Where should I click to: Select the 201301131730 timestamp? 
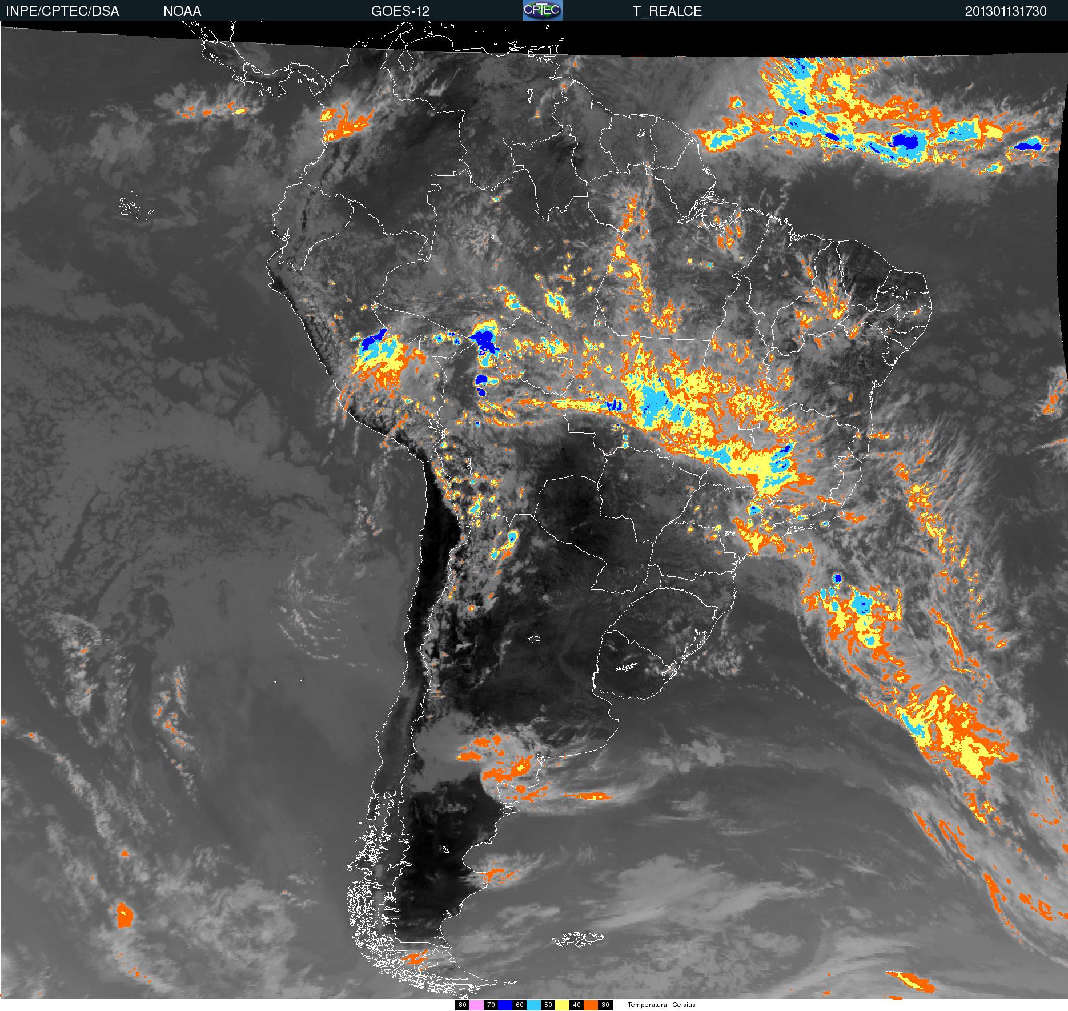click(1006, 11)
